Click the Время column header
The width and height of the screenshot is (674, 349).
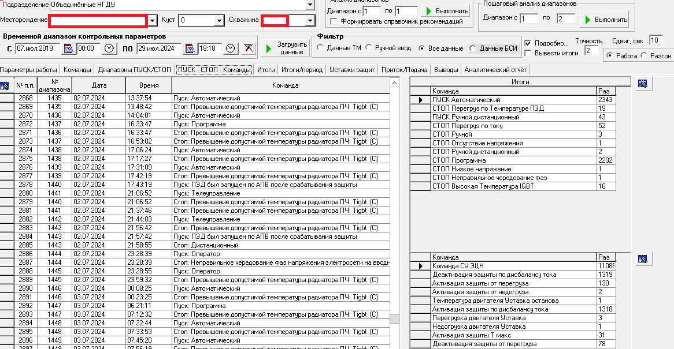click(x=149, y=85)
